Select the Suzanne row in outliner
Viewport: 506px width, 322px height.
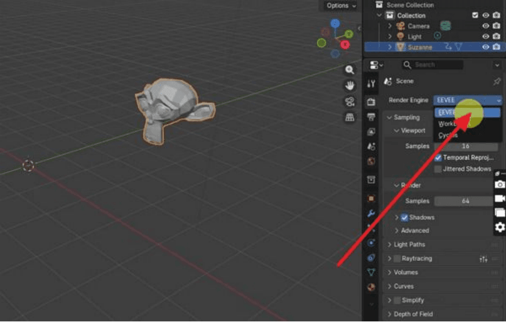coord(435,47)
